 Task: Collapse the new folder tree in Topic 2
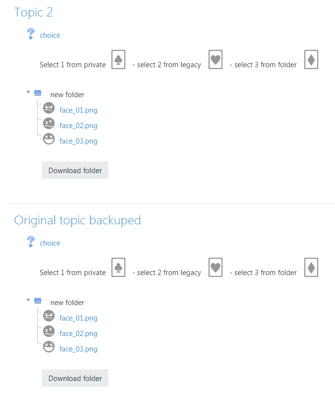click(28, 92)
